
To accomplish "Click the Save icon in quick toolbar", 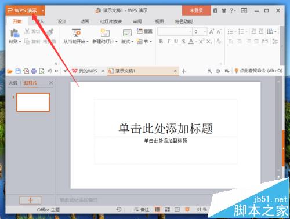I will 18,71.
